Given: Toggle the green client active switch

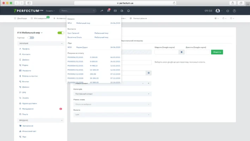Looking at the screenshot, I should [61, 33].
